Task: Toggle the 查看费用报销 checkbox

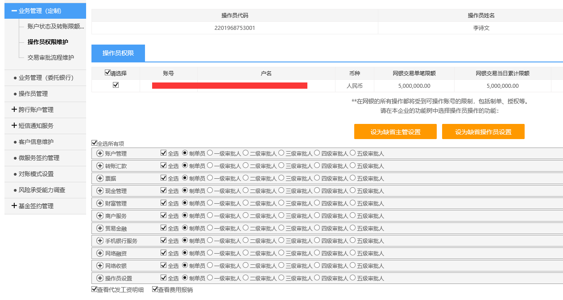Action: pos(155,289)
